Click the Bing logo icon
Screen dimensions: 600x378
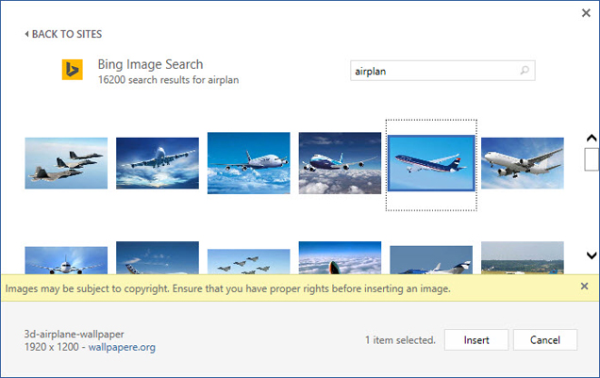(73, 71)
